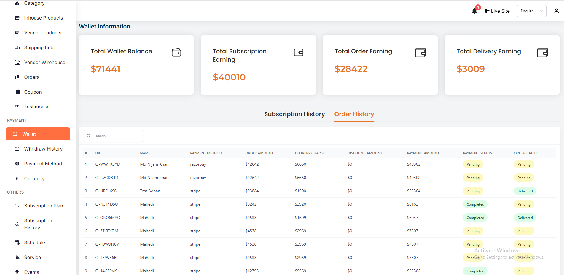Click the Total Subscription Earning card icon
Image resolution: width=564 pixels, height=275 pixels.
coord(298,52)
